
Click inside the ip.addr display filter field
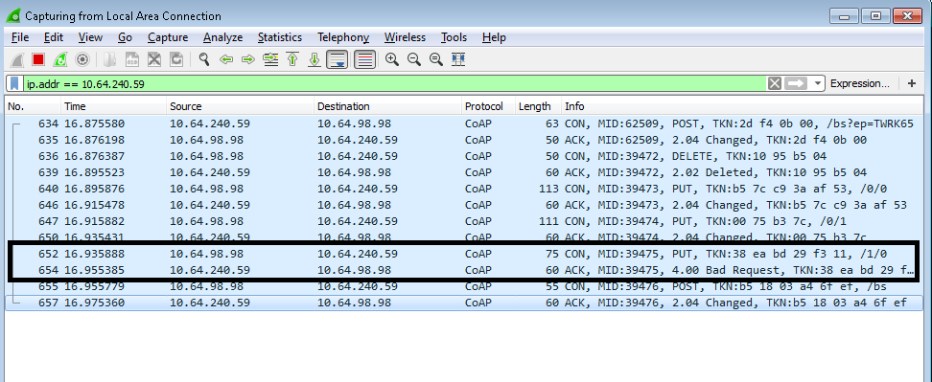392,83
